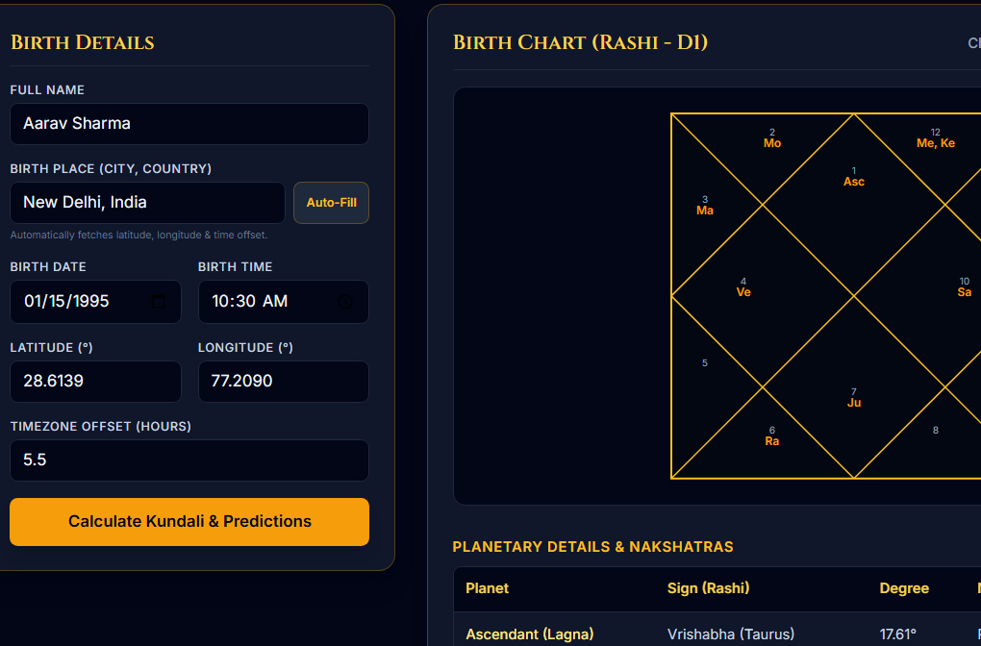
Task: Click the Ma planet label in house 3
Action: 705,211
